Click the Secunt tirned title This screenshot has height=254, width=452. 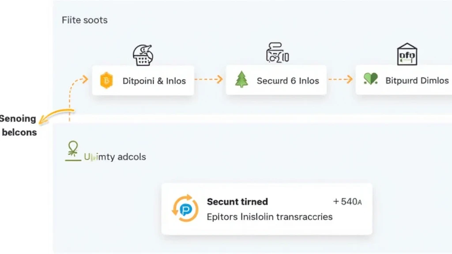click(x=237, y=202)
